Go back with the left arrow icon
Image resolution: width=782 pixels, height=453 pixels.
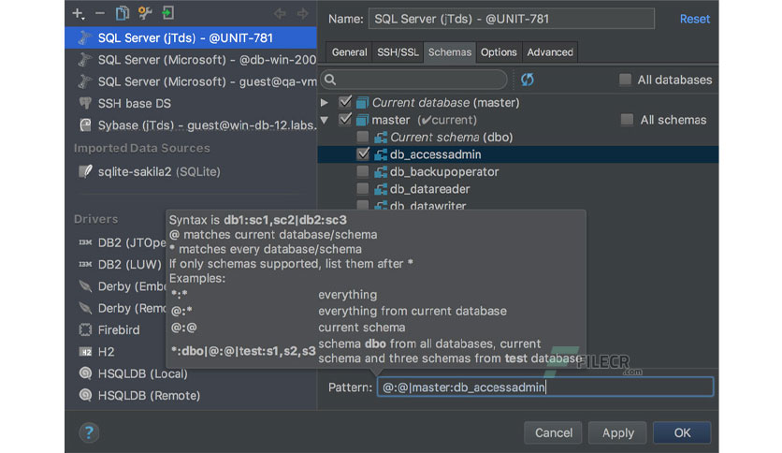click(x=280, y=13)
